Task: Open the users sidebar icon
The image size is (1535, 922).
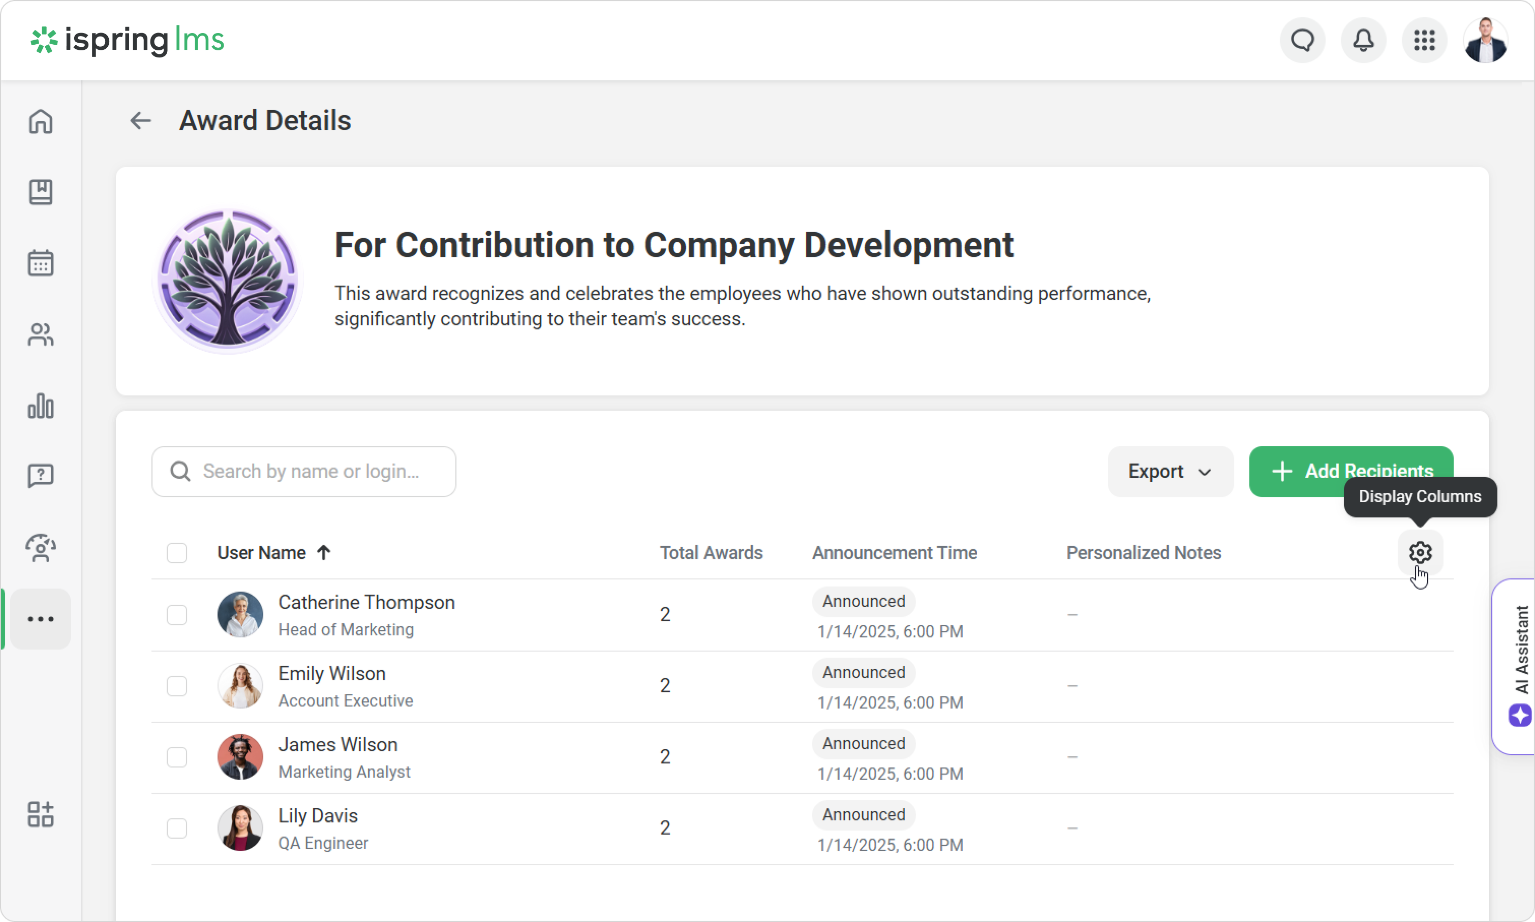Action: pos(40,335)
